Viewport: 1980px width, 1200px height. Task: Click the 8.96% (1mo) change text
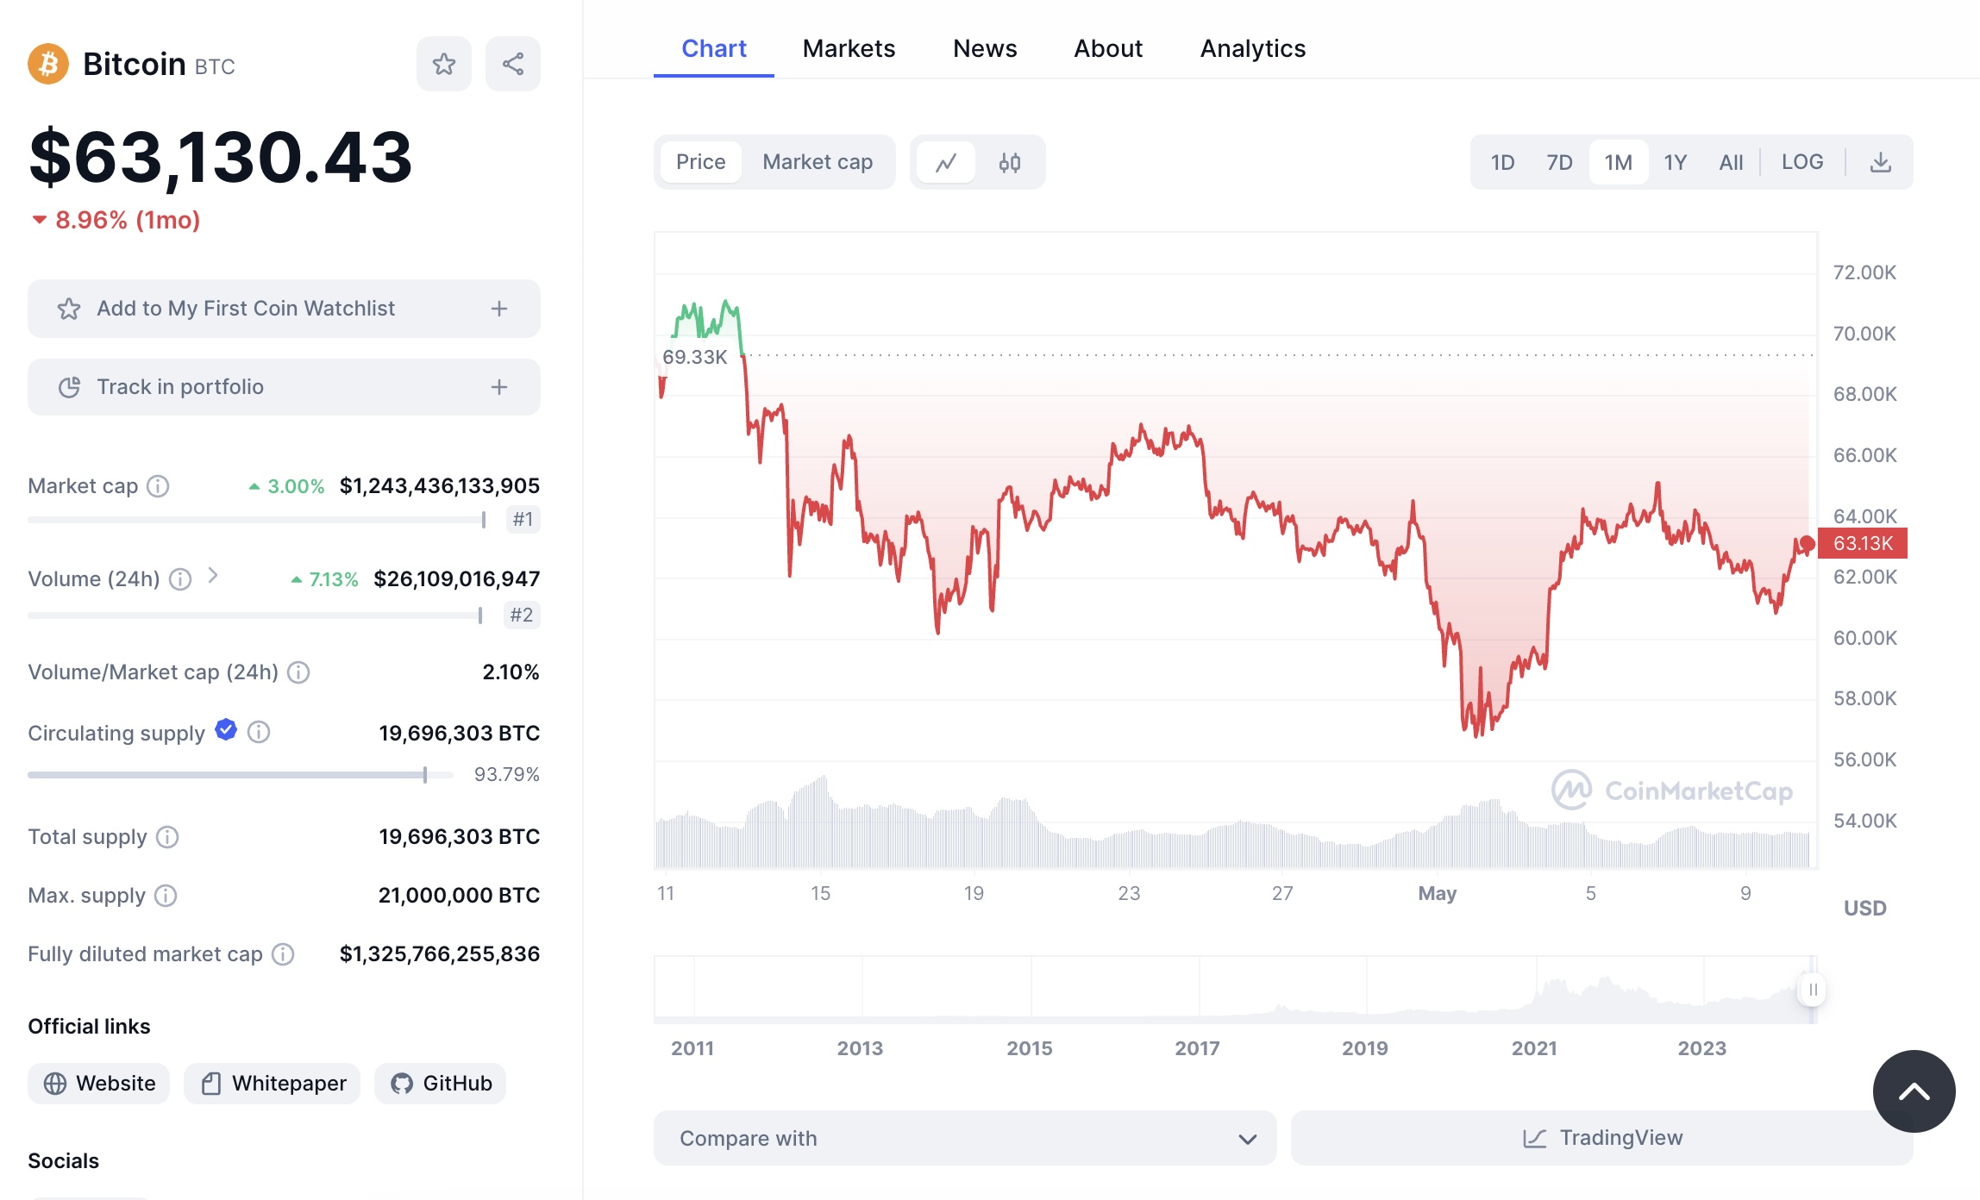click(x=128, y=221)
